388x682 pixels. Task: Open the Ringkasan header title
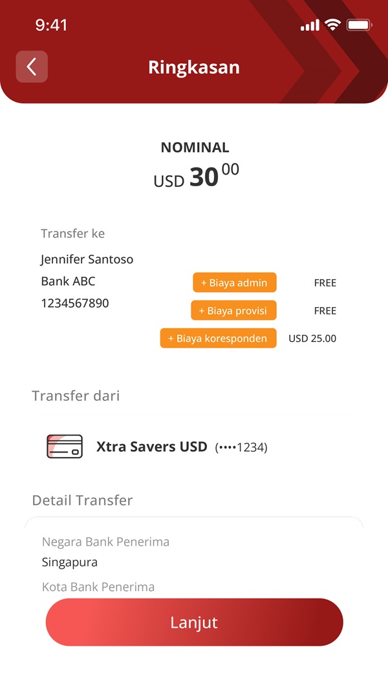coord(194,67)
